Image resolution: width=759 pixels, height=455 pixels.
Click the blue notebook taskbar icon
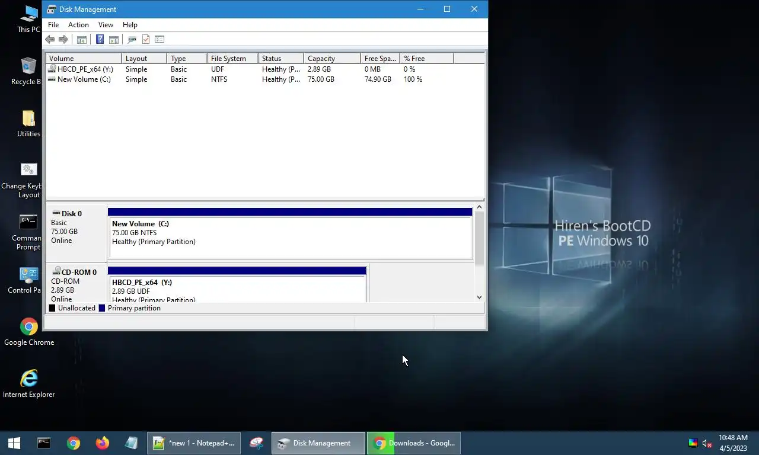[x=131, y=443]
